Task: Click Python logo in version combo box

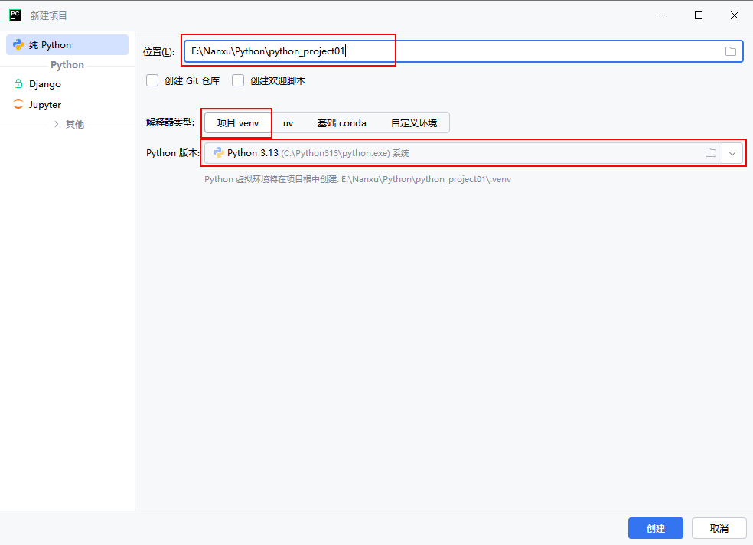Action: pyautogui.click(x=218, y=153)
